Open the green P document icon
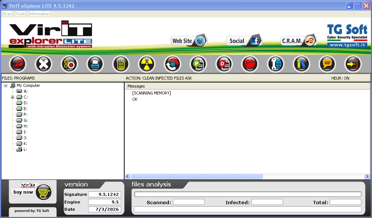This screenshot has width=372, height=218. [198, 64]
